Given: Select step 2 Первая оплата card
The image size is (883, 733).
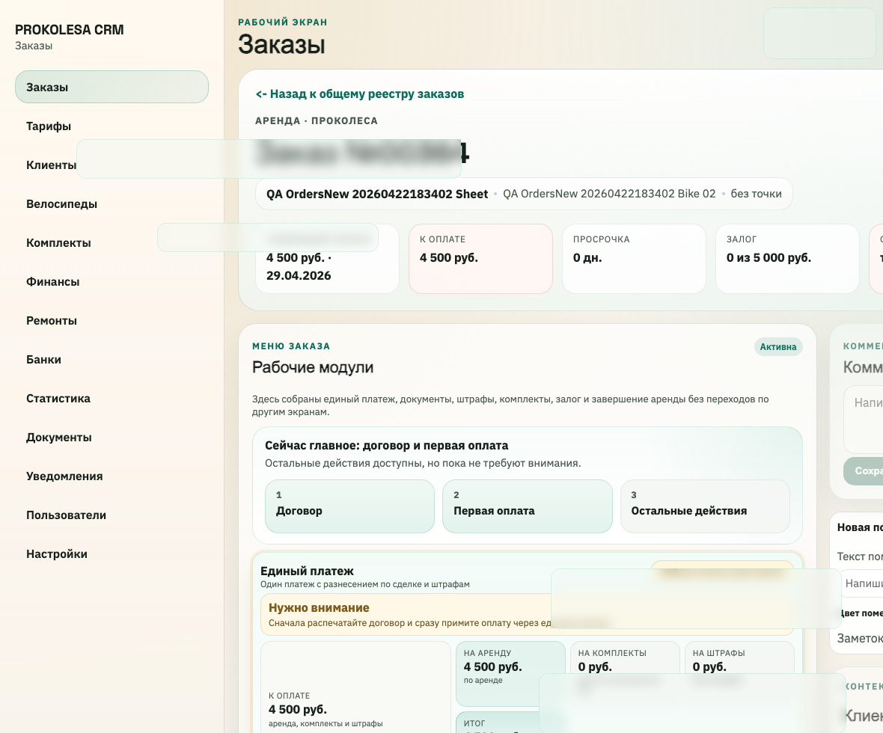Looking at the screenshot, I should (x=527, y=506).
